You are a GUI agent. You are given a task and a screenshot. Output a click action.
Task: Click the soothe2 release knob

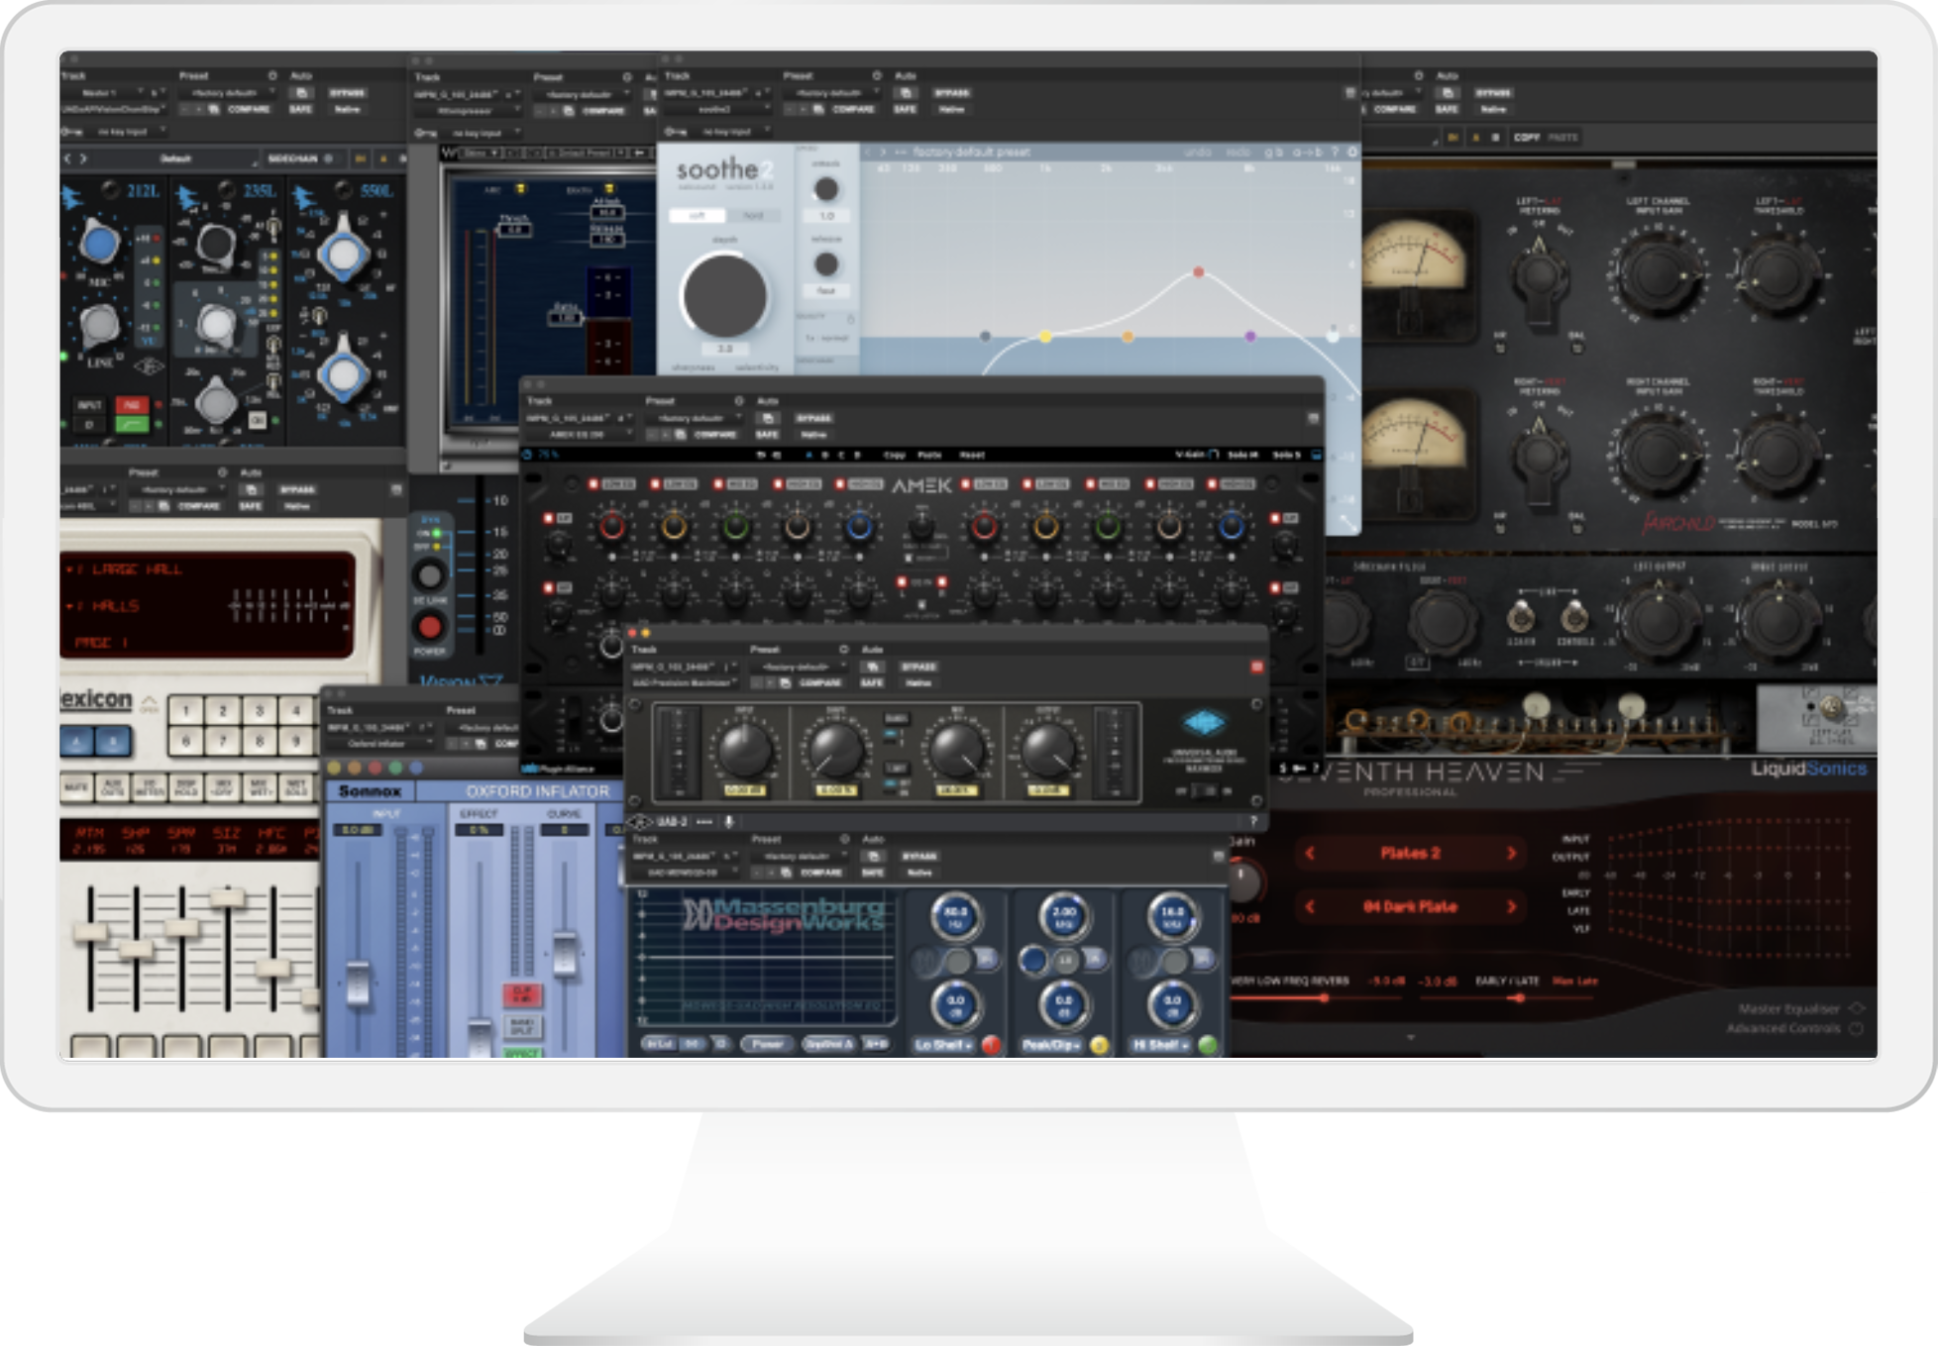[825, 264]
